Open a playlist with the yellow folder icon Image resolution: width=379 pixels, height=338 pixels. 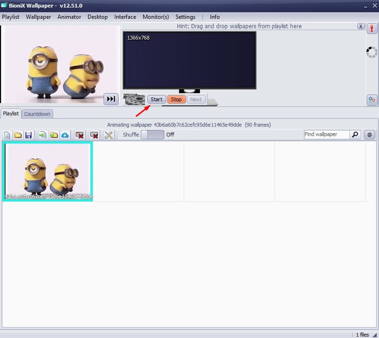18,135
